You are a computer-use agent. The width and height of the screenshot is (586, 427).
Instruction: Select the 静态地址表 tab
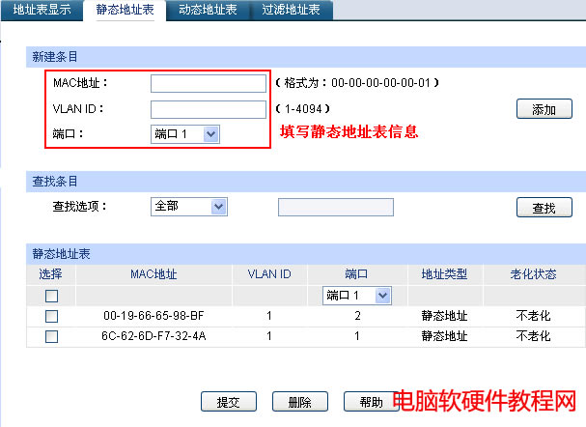(125, 11)
